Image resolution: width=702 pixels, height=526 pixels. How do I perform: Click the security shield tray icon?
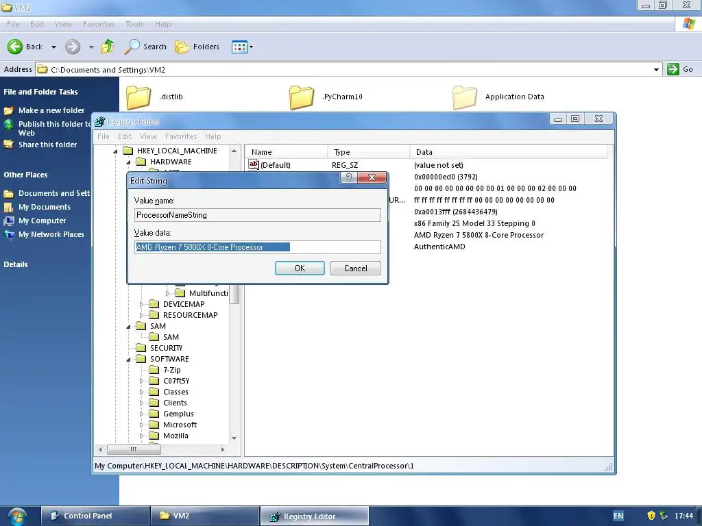tap(651, 516)
